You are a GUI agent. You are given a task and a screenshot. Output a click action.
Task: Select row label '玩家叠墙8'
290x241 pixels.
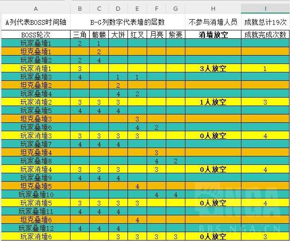(x=35, y=161)
